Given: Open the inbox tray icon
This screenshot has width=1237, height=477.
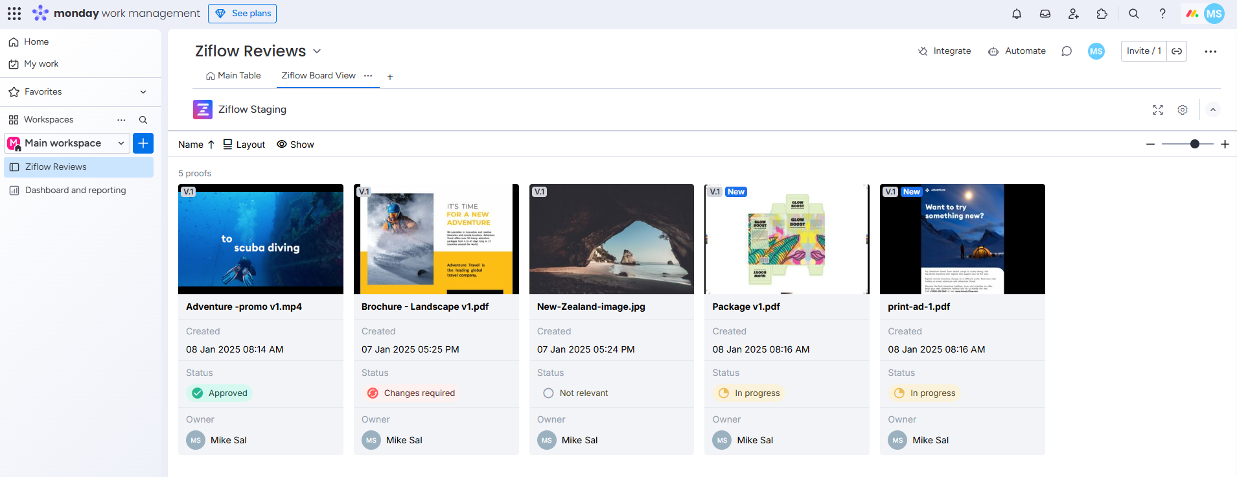Looking at the screenshot, I should pos(1045,14).
